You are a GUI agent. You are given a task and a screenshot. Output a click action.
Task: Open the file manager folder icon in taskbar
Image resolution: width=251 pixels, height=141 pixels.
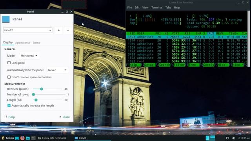pos(28,138)
